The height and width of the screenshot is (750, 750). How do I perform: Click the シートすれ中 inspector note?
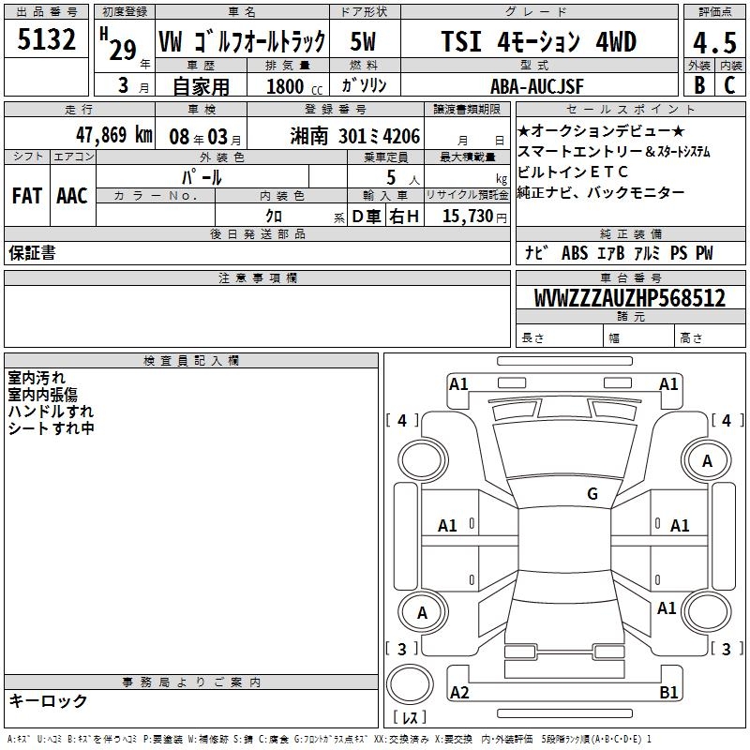[51, 428]
